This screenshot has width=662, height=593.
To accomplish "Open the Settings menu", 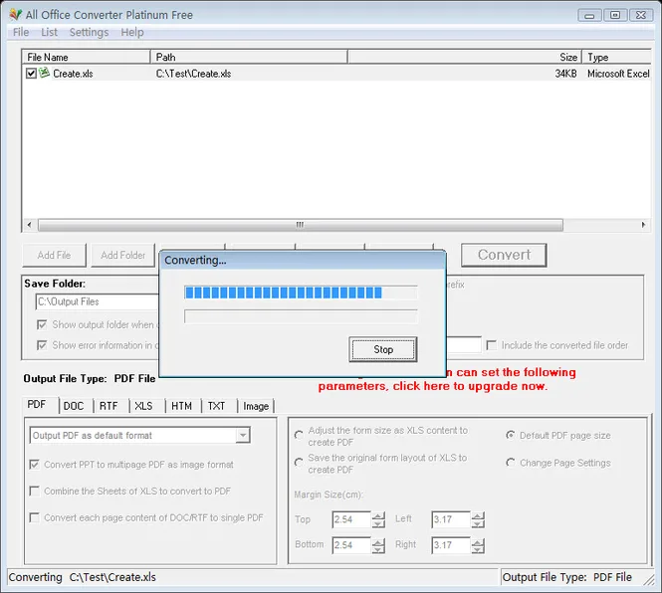I will [89, 32].
